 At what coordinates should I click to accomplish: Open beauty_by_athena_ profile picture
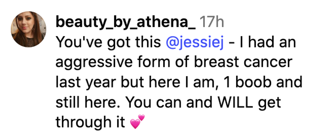[29, 29]
